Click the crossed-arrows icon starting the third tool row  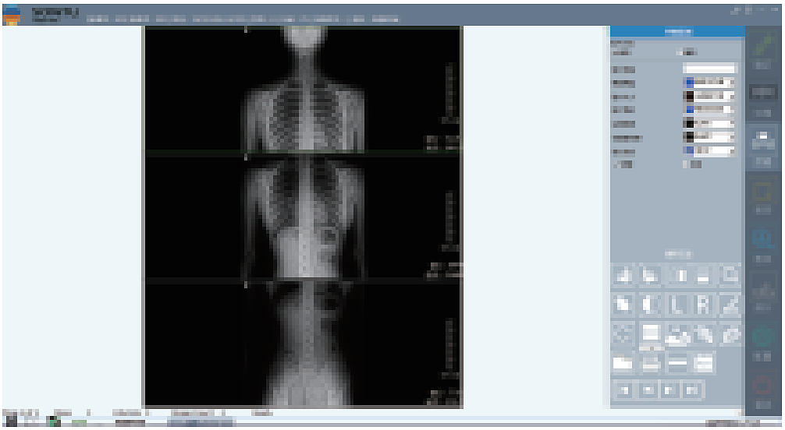(623, 333)
